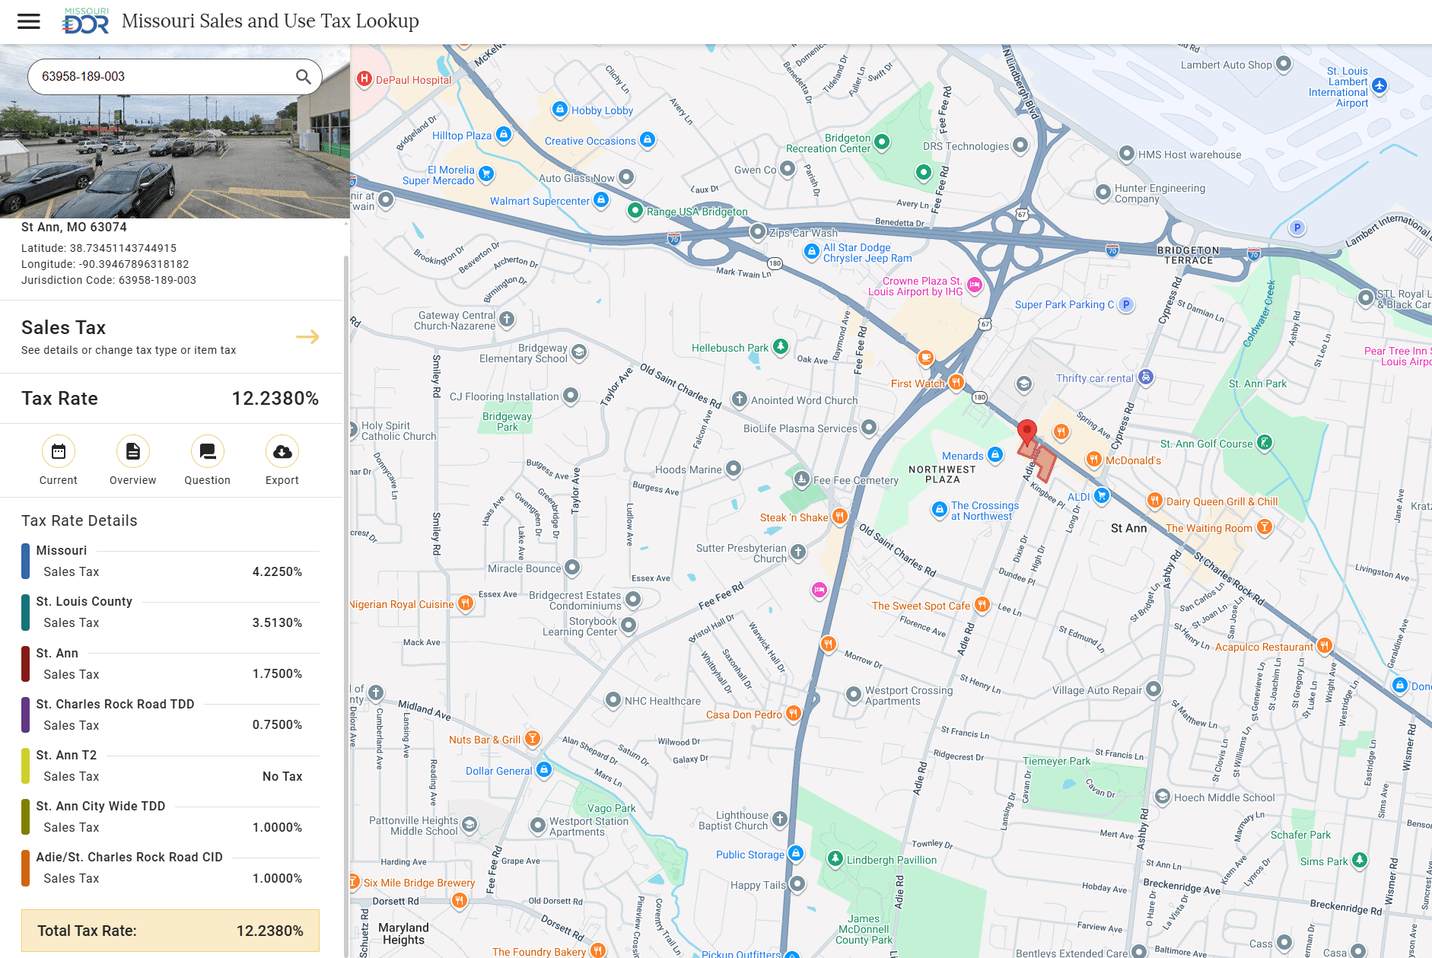Click the Latitude coordinate text
This screenshot has width=1432, height=958.
[99, 248]
